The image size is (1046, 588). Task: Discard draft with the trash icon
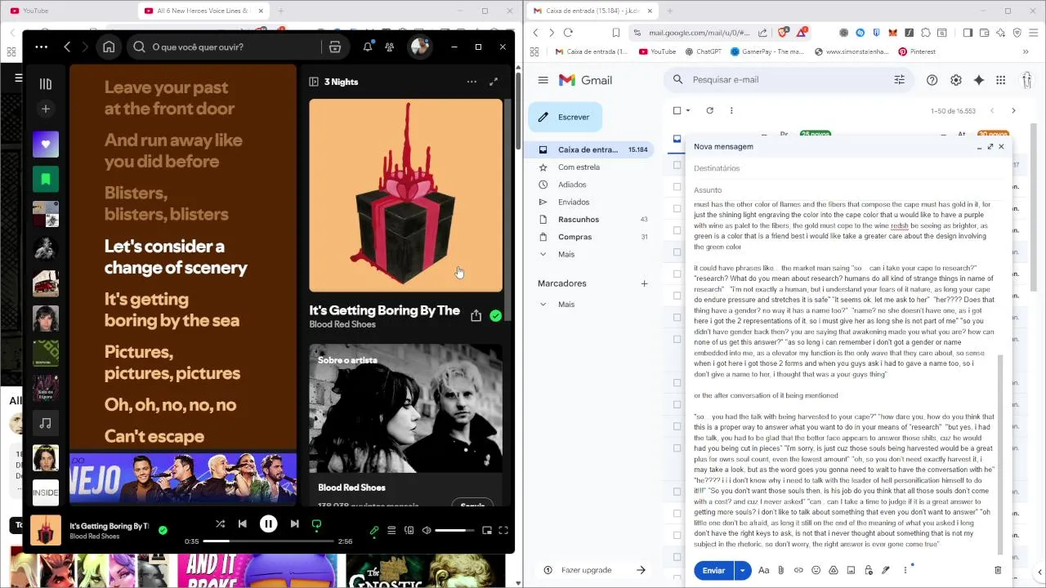pos(998,570)
